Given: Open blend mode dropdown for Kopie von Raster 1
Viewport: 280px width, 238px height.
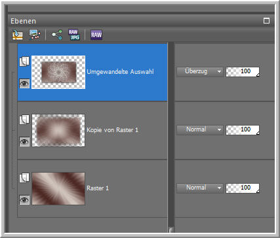Looking at the screenshot, I should pos(200,129).
